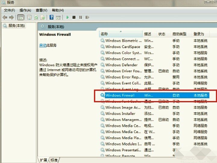Select the Windows Installer service row
217x163 pixels.
pos(155,113)
